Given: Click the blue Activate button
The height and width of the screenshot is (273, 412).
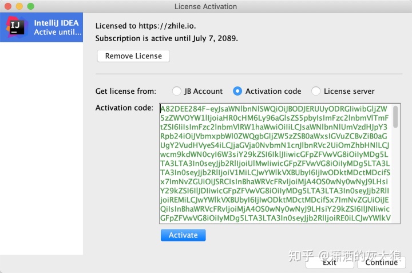Looking at the screenshot, I should pyautogui.click(x=183, y=235).
